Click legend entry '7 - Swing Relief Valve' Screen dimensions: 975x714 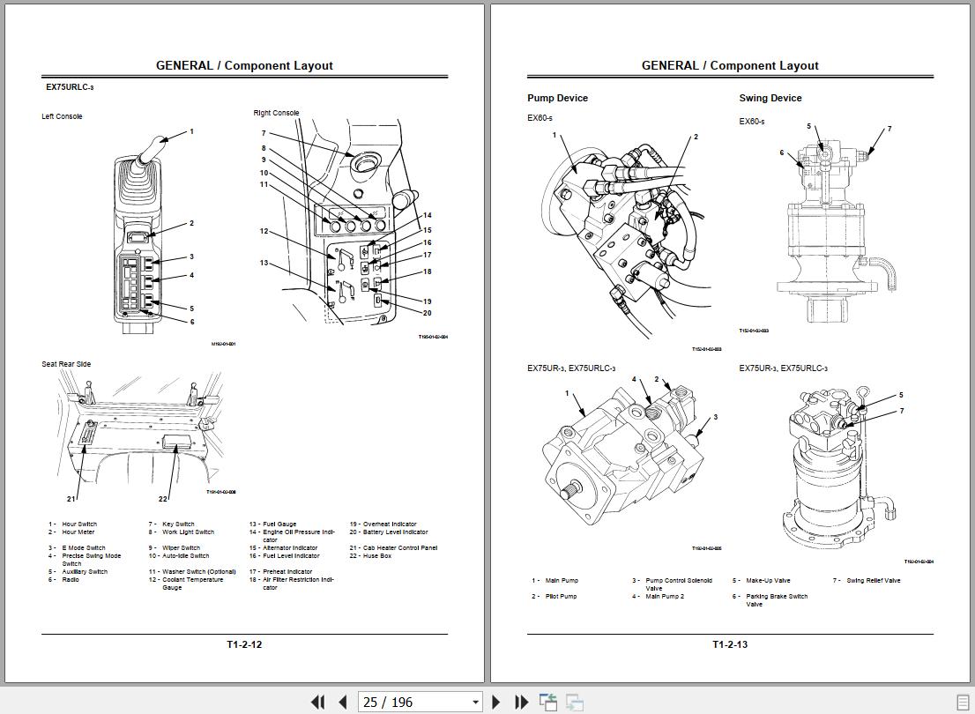click(867, 580)
